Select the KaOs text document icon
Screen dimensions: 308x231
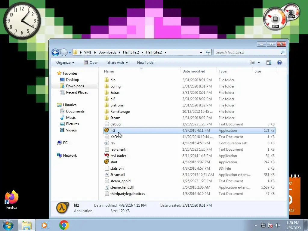[x=107, y=137]
